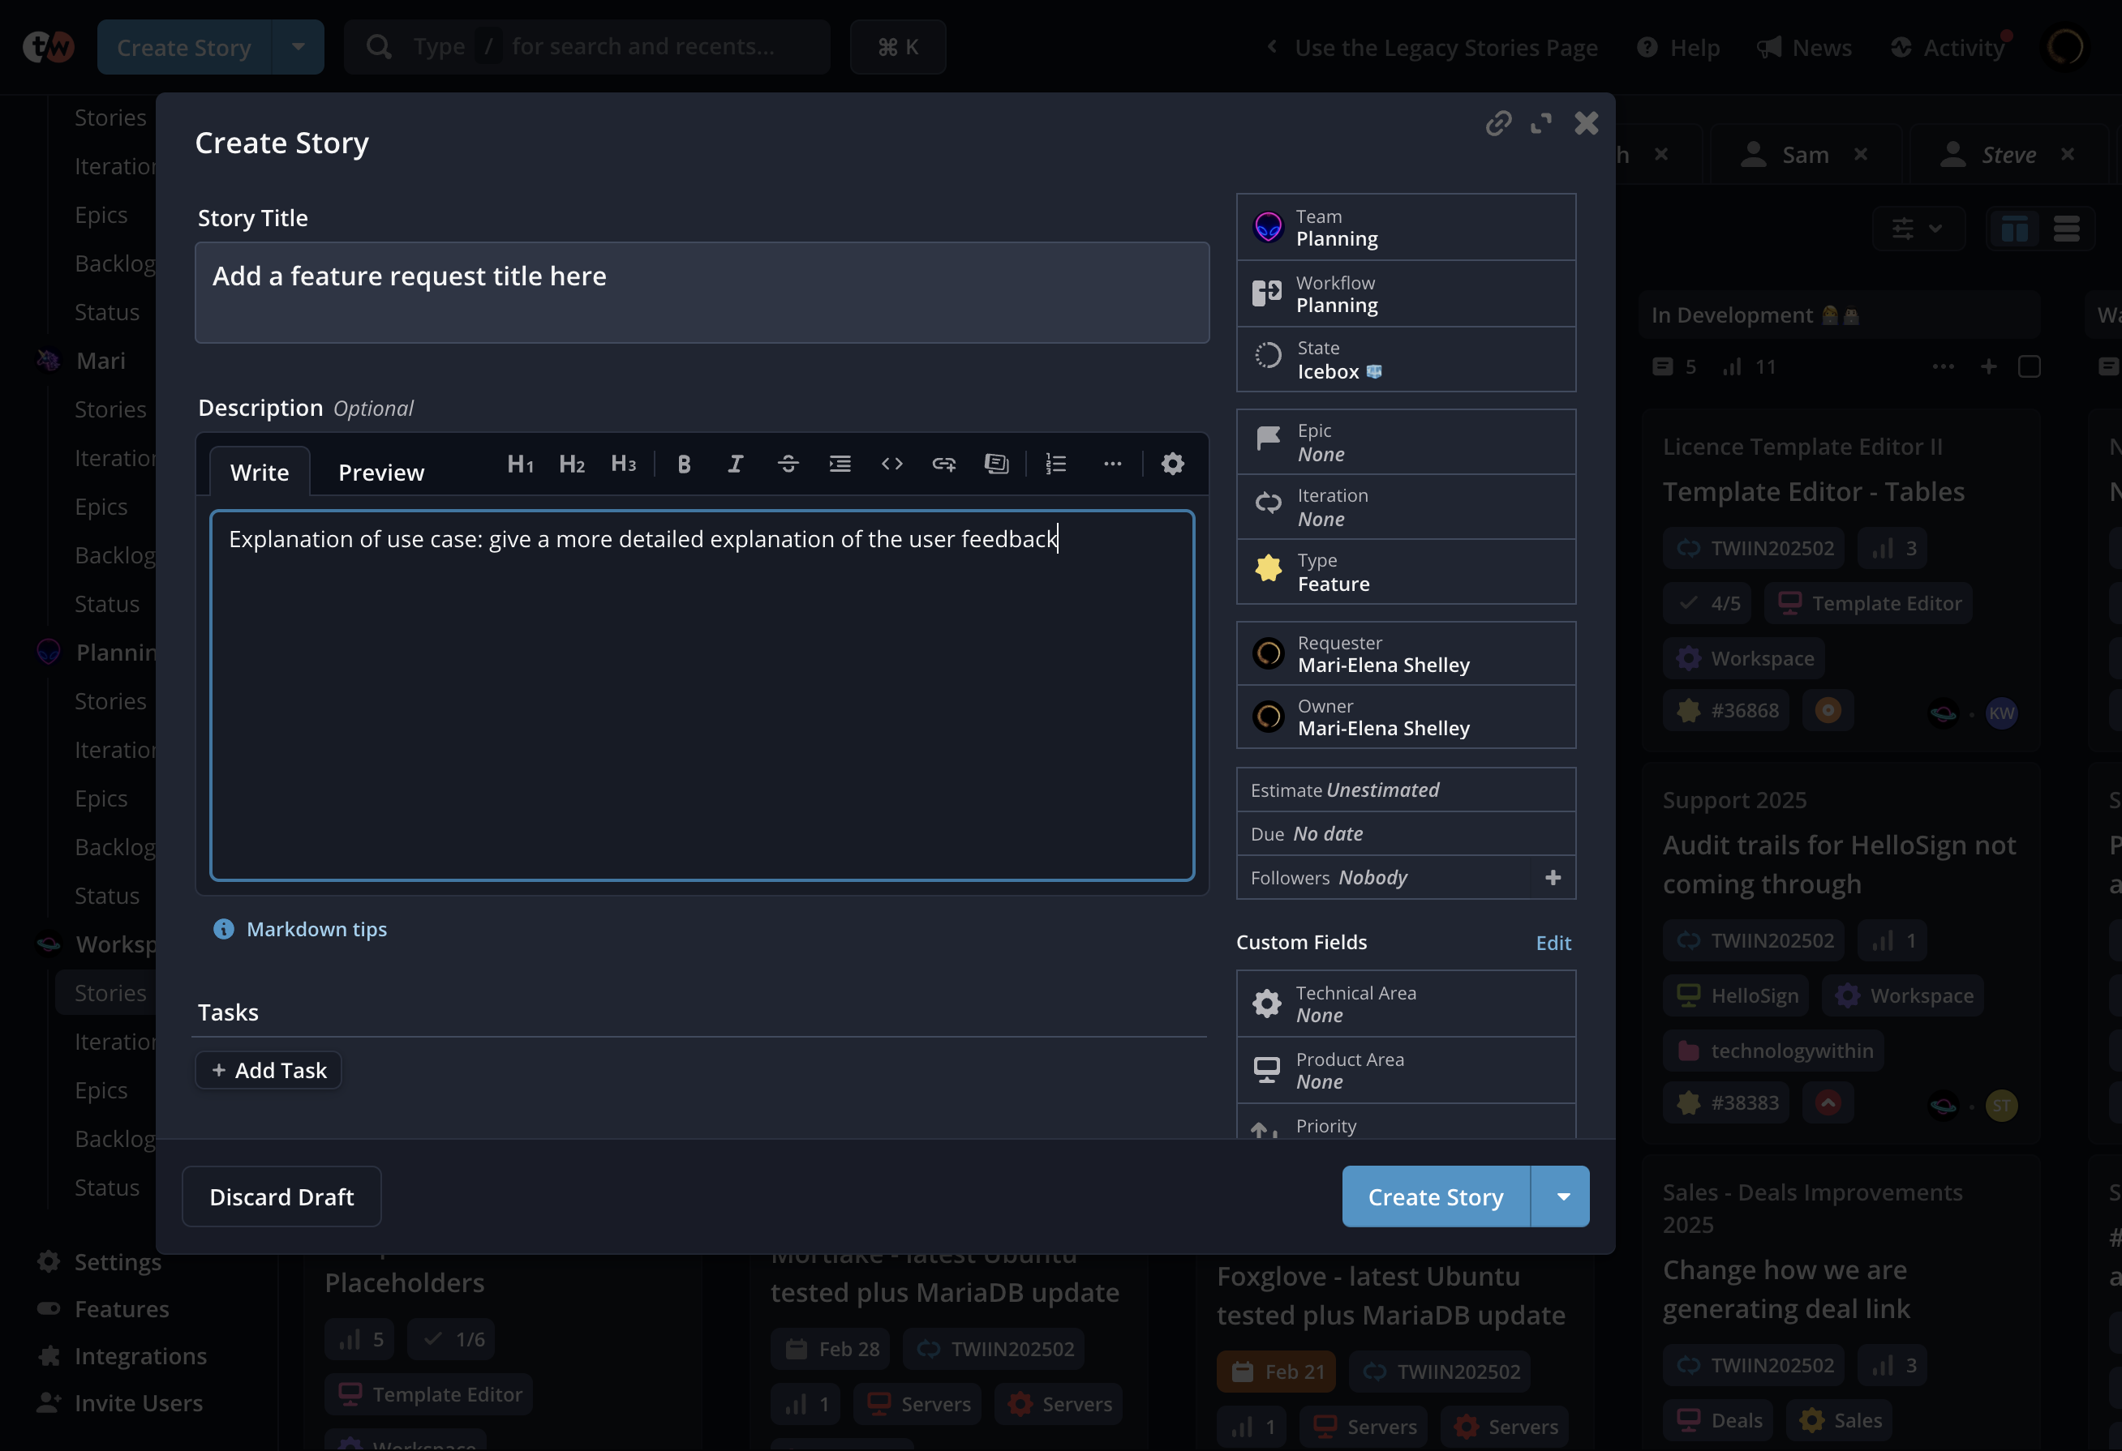Open the Requester field
2122x1451 pixels.
(x=1406, y=654)
